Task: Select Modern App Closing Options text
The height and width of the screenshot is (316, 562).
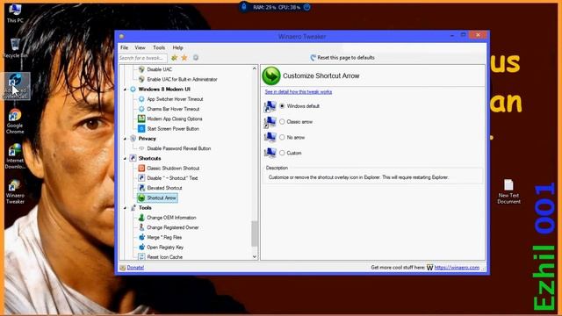Action: pos(175,118)
